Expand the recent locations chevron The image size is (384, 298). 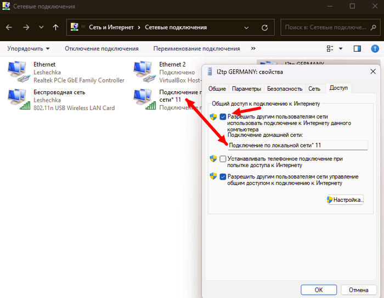tap(41, 27)
